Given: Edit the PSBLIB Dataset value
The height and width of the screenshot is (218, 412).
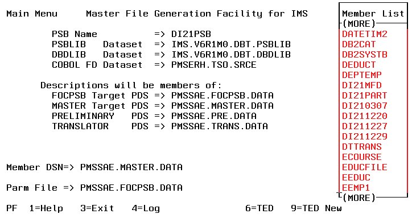Looking at the screenshot, I should [x=231, y=44].
